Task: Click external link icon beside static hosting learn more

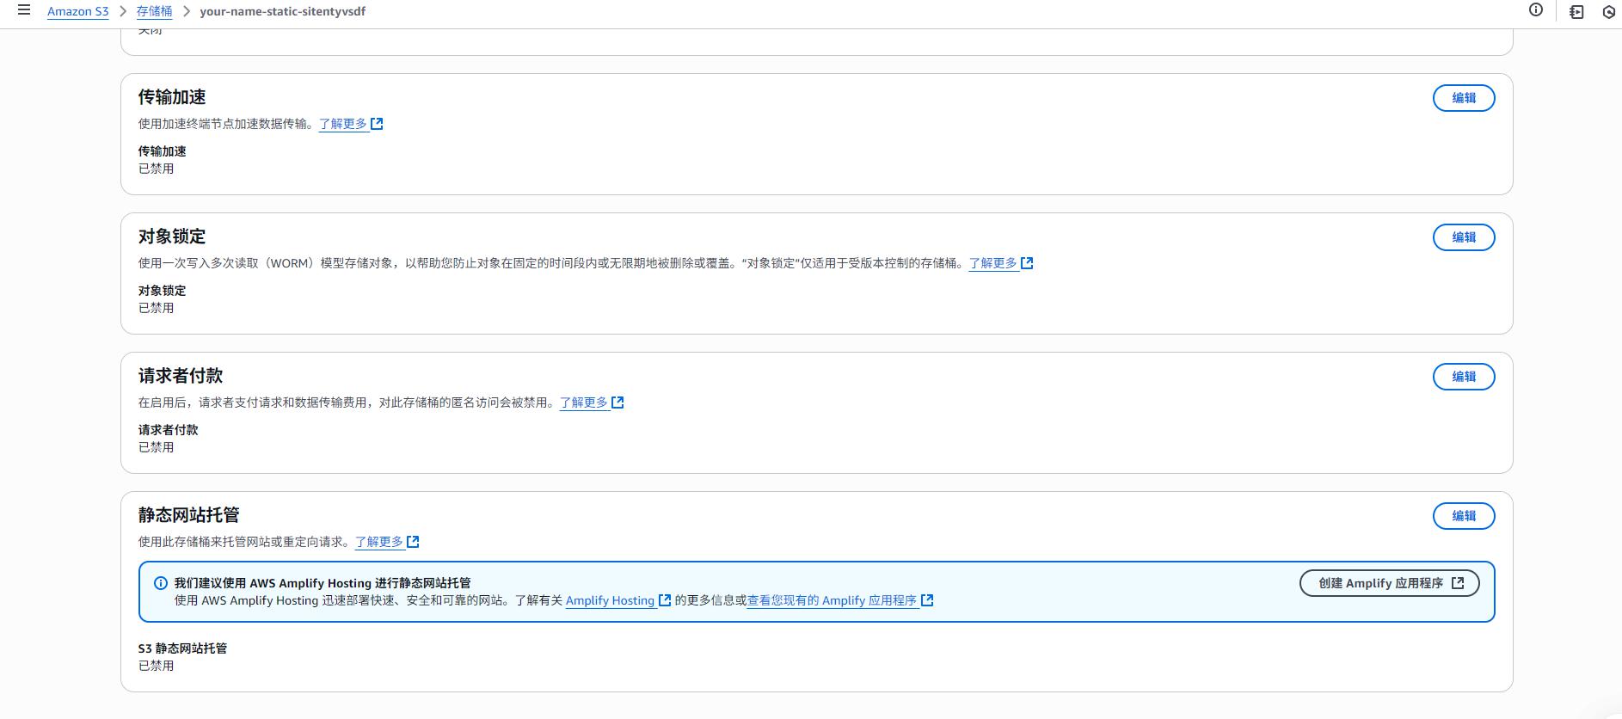Action: [413, 542]
